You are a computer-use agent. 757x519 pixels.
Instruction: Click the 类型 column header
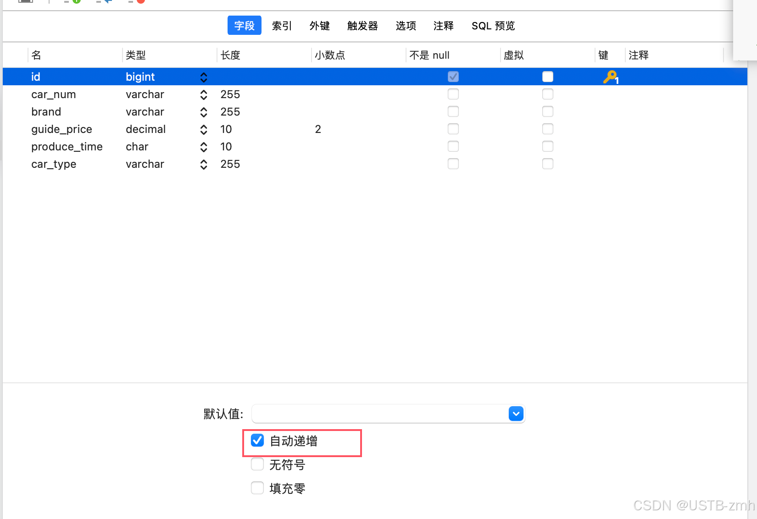click(136, 55)
